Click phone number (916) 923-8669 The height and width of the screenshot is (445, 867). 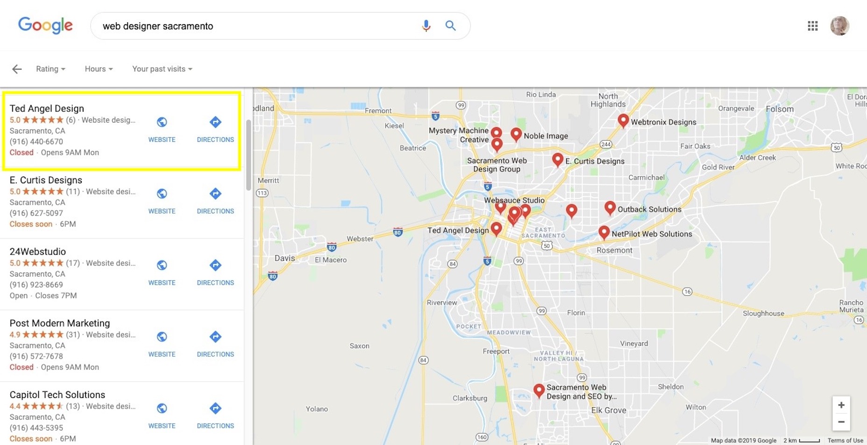pos(36,285)
